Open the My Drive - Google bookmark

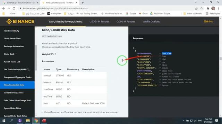tap(161, 13)
